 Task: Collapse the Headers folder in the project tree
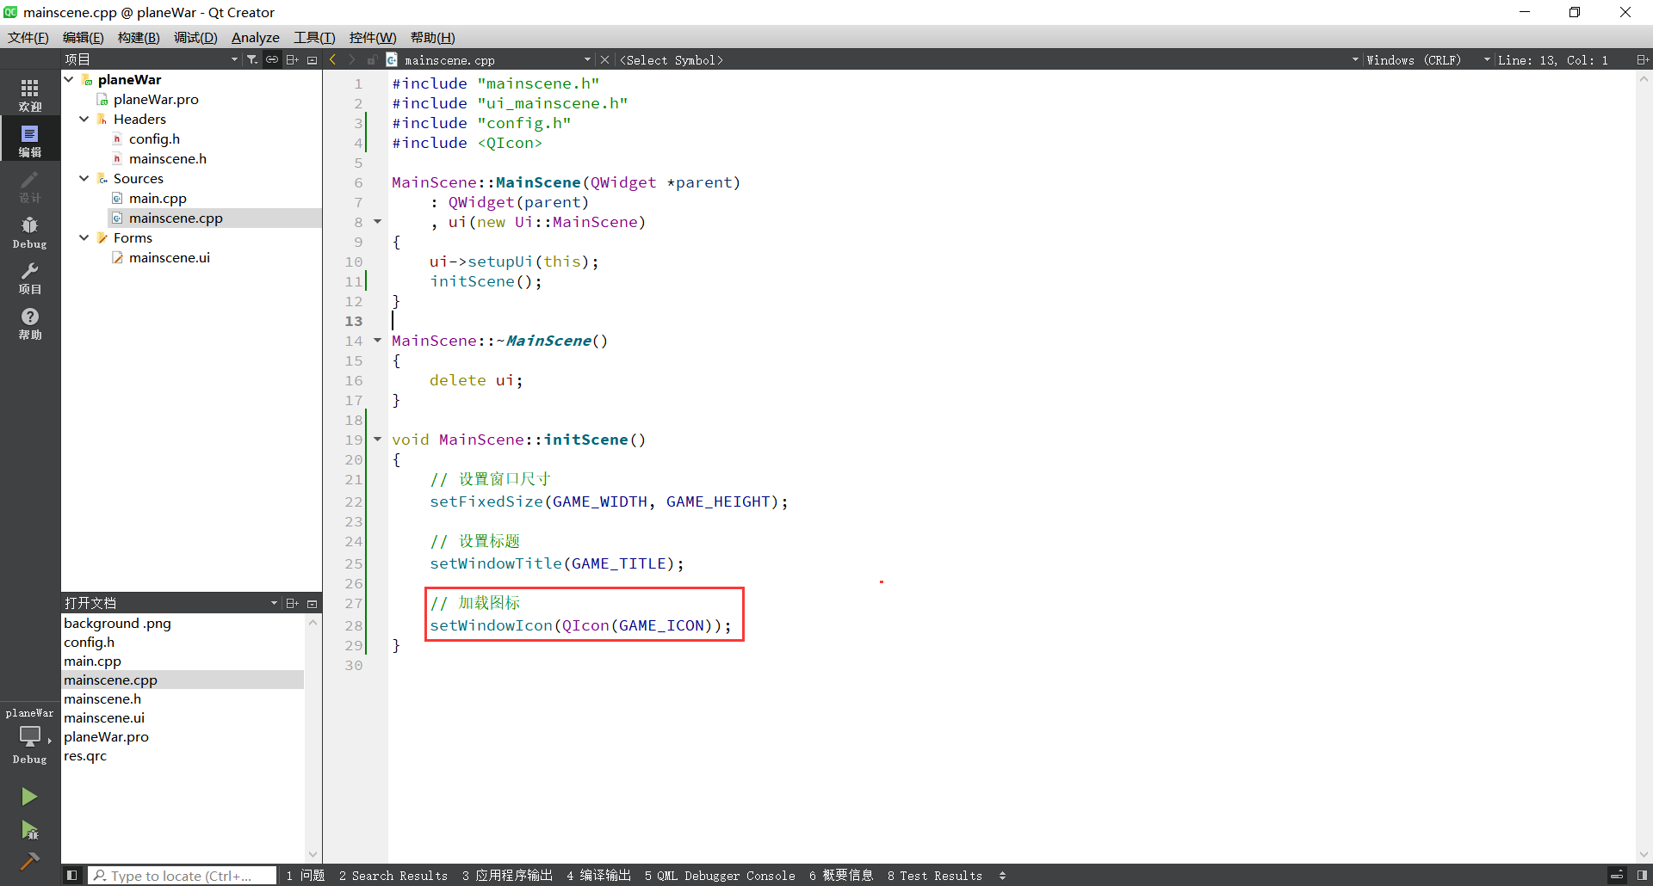pos(84,119)
